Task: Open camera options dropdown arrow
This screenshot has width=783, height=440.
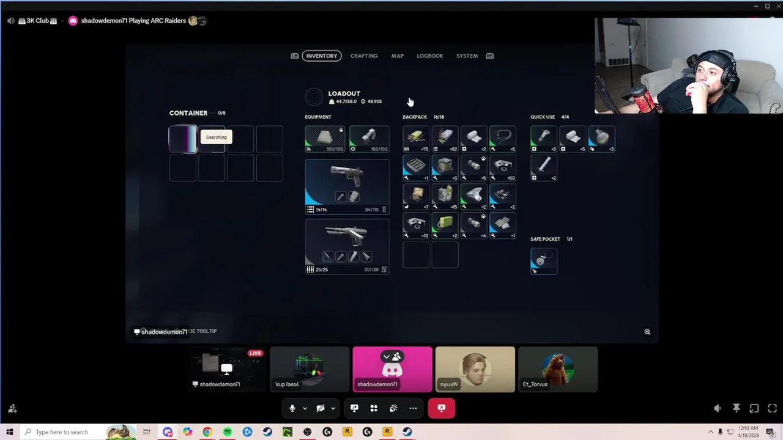Action: [x=333, y=408]
